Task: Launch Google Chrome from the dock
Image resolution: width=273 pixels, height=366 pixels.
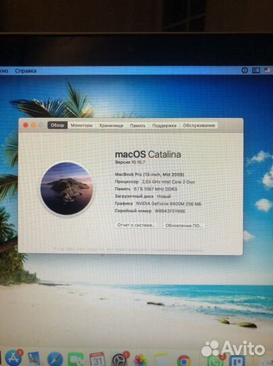Action: tap(184, 361)
